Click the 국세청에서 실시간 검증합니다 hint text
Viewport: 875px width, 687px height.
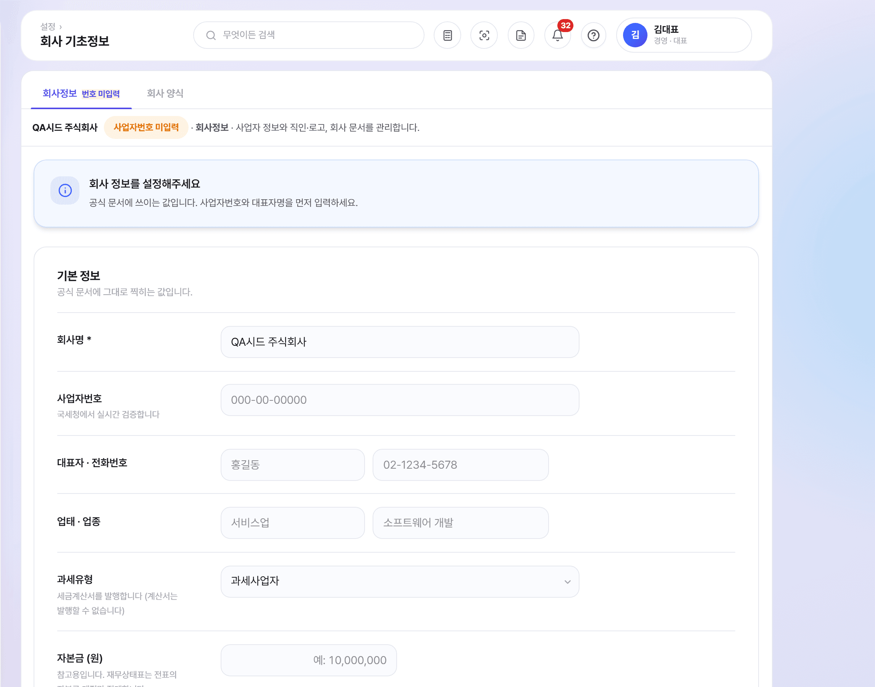[108, 414]
